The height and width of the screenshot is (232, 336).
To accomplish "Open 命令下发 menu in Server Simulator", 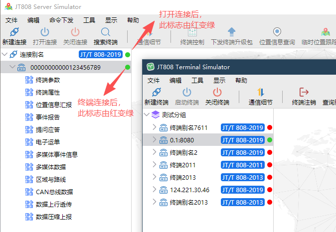I will pyautogui.click(x=61, y=20).
